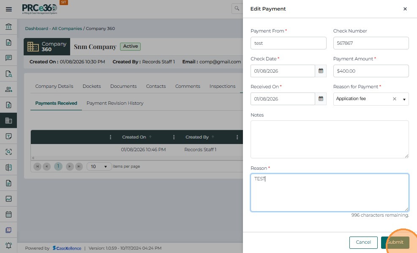Viewport: 417px width, 253px height.
Task: Open the calendar sidebar icon
Action: 8,214
